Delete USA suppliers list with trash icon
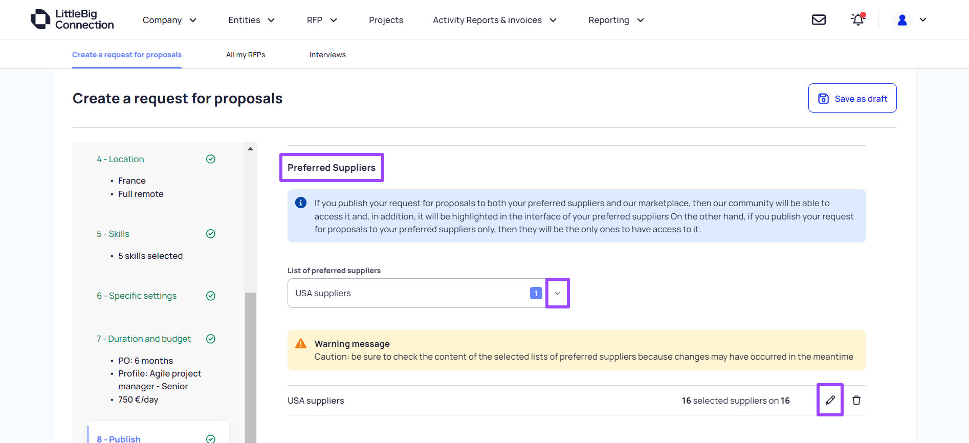Viewport: 969px width, 443px height. [856, 400]
